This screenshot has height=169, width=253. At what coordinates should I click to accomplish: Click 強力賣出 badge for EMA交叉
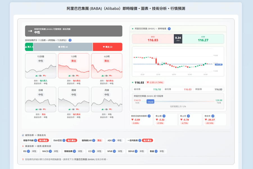(x=72, y=140)
